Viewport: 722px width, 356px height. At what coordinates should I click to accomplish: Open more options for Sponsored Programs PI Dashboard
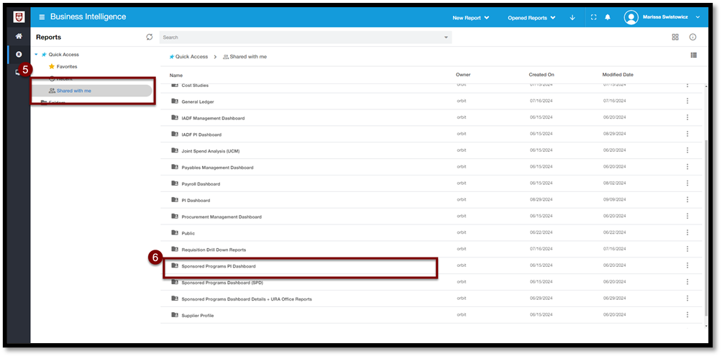point(687,265)
